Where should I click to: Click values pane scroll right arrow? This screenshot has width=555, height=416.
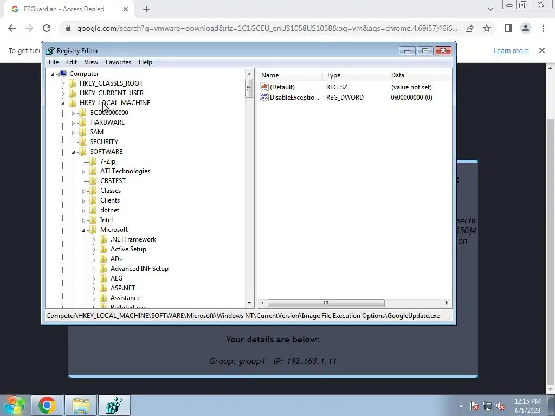coord(447,303)
